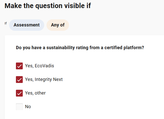This screenshot has width=164, height=119.
Task: Click the 'Yes, other' option label
Action: pos(35,93)
